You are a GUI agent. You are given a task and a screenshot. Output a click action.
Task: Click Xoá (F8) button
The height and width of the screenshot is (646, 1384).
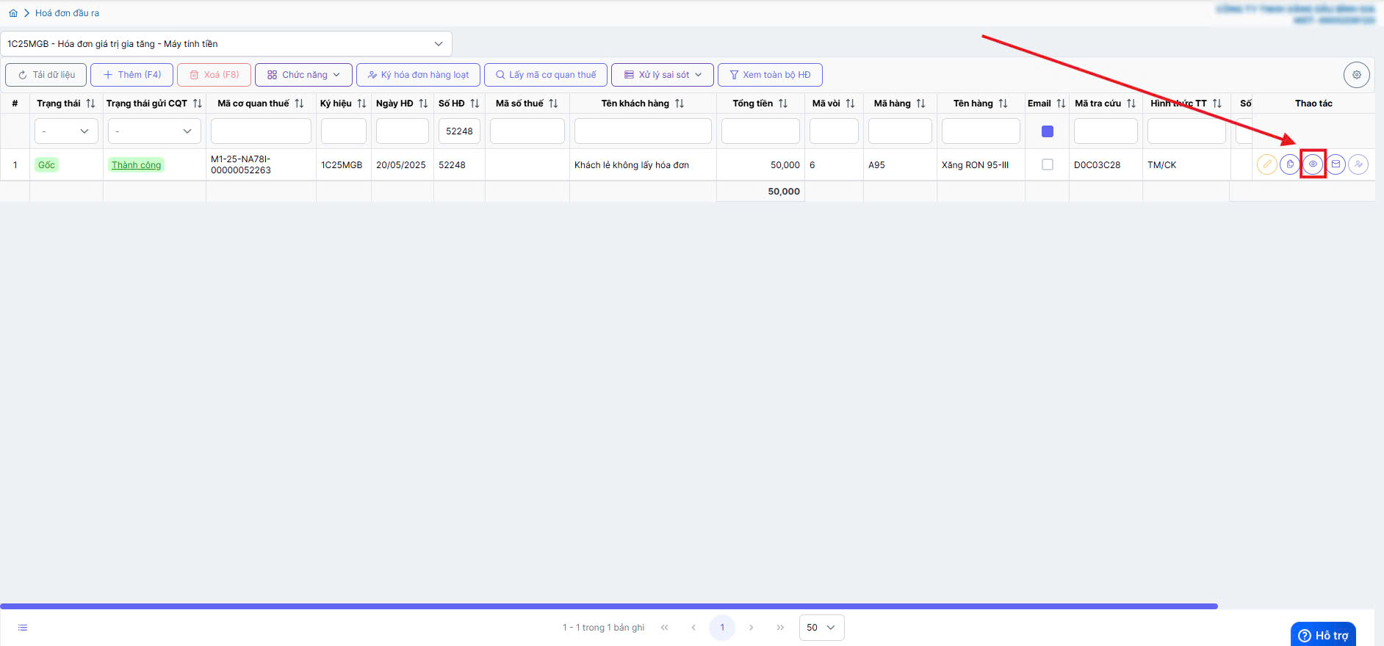click(214, 75)
